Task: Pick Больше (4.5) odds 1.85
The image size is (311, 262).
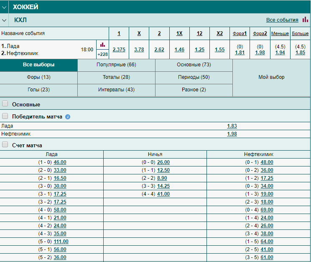Action: click(x=300, y=53)
